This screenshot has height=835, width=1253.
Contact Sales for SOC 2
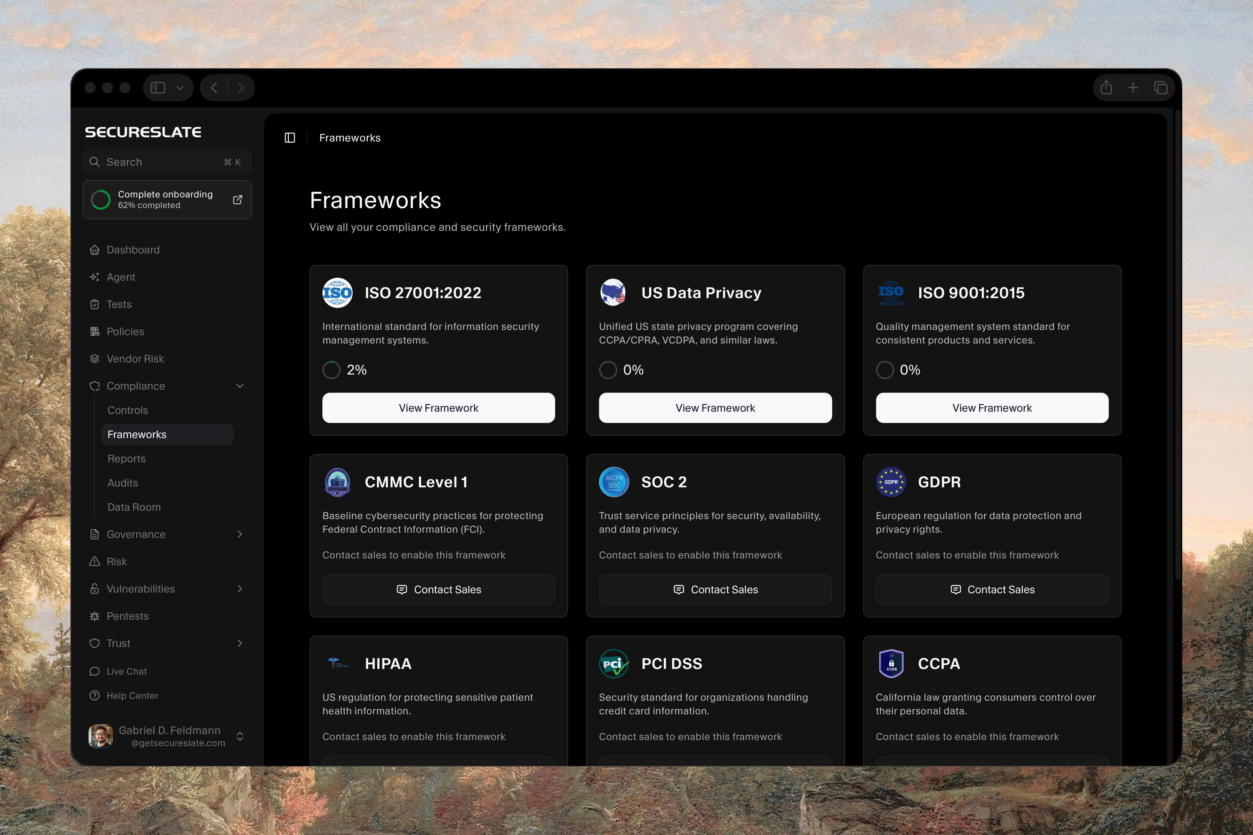715,589
